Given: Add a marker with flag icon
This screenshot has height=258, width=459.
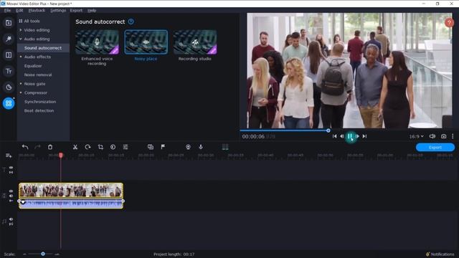Looking at the screenshot, I should [163, 147].
